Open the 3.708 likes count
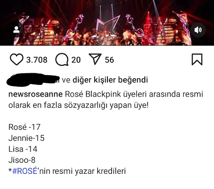This screenshot has width=214, height=189. [37, 60]
